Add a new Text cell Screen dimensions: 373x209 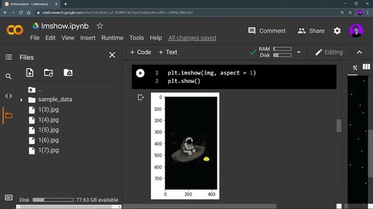[168, 52]
